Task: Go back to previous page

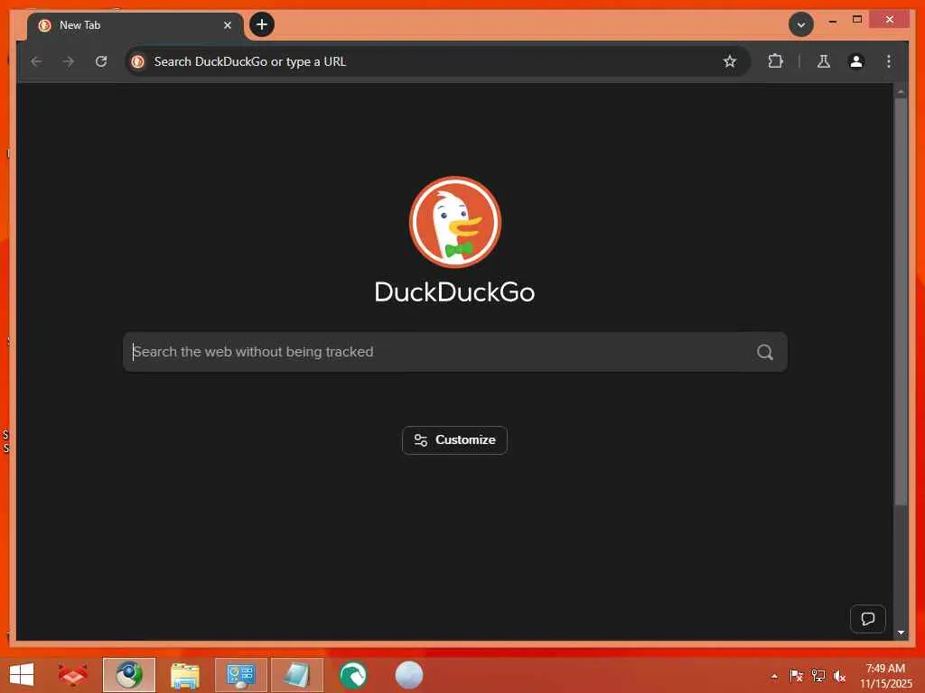Action: tap(36, 61)
